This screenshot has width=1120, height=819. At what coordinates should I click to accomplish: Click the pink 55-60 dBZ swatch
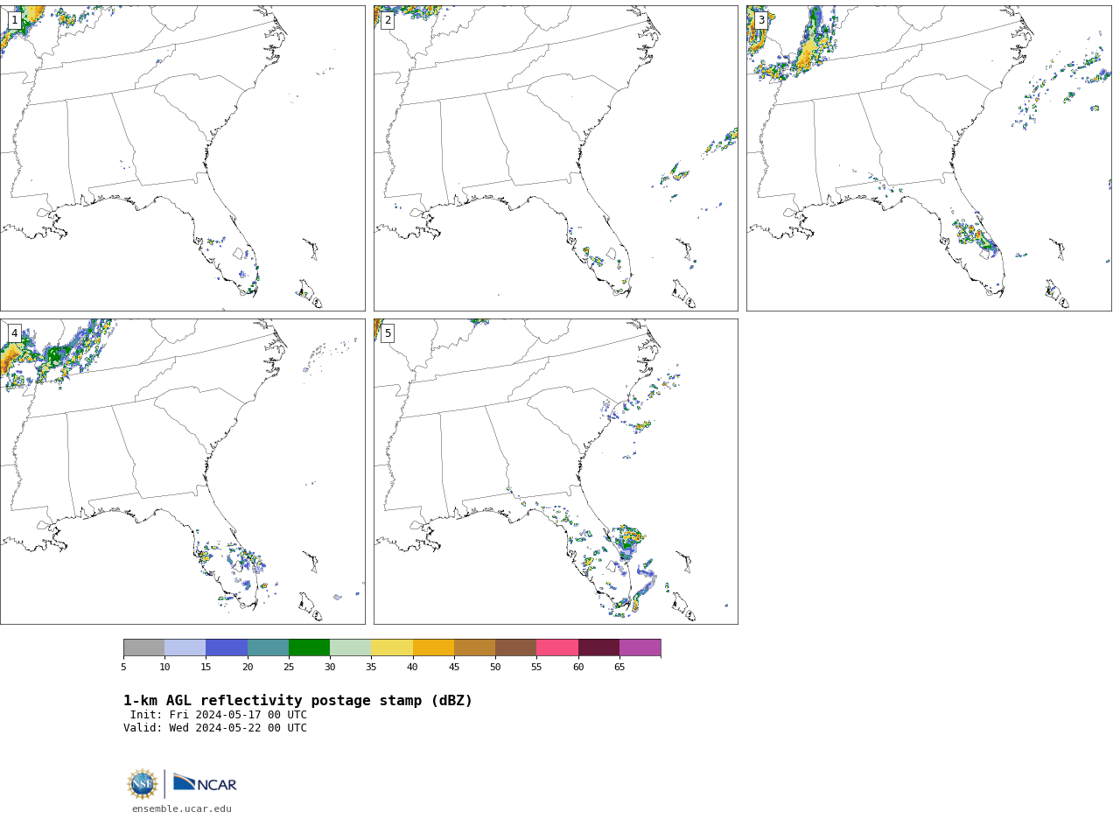point(557,647)
